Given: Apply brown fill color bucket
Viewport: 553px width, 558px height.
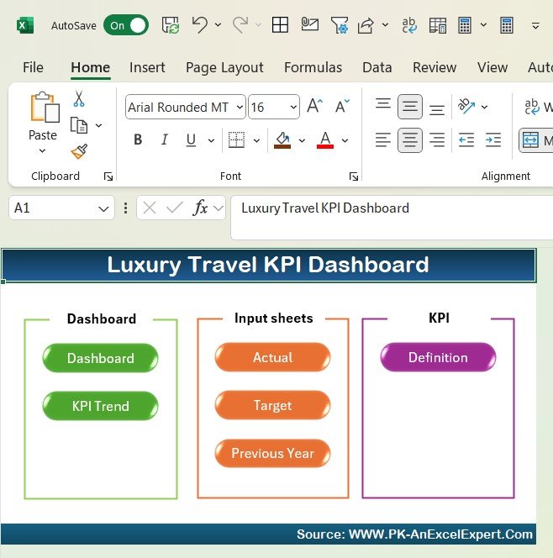Looking at the screenshot, I should pos(282,140).
